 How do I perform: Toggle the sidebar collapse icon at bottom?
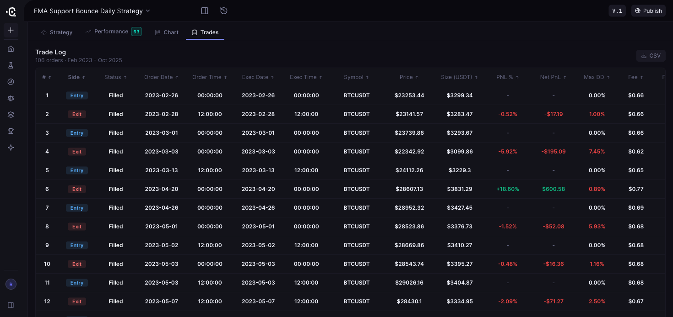coord(11,305)
